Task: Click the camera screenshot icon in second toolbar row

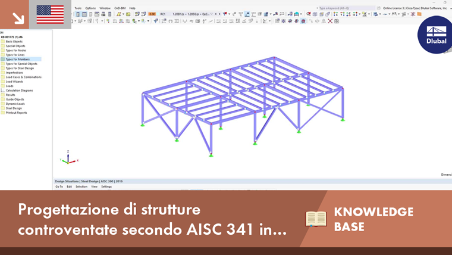Action: (x=337, y=21)
